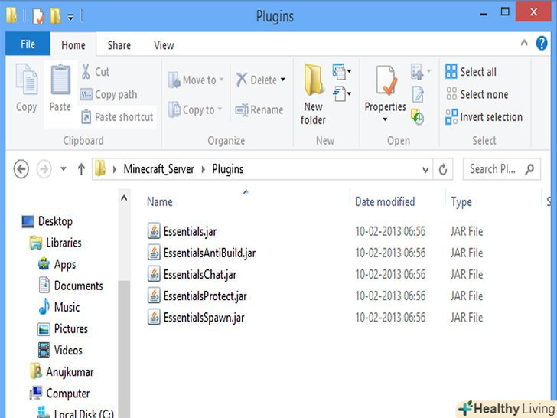557x418 pixels.
Task: Open the Videos library
Action: click(x=68, y=350)
